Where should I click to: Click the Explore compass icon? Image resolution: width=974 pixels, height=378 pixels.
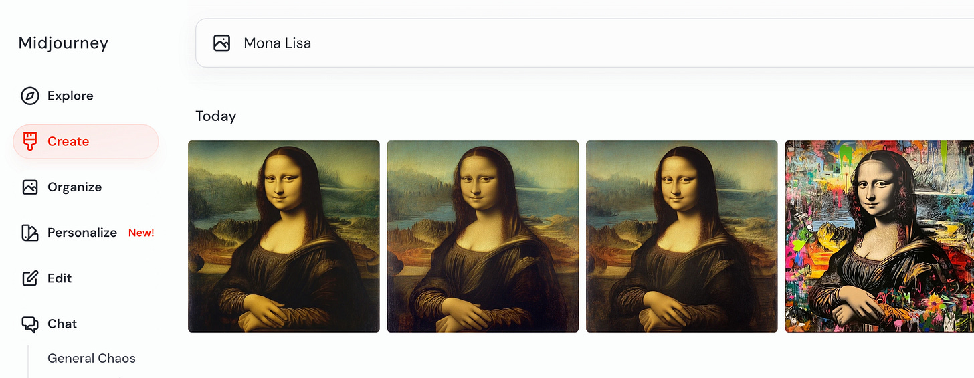pos(30,96)
